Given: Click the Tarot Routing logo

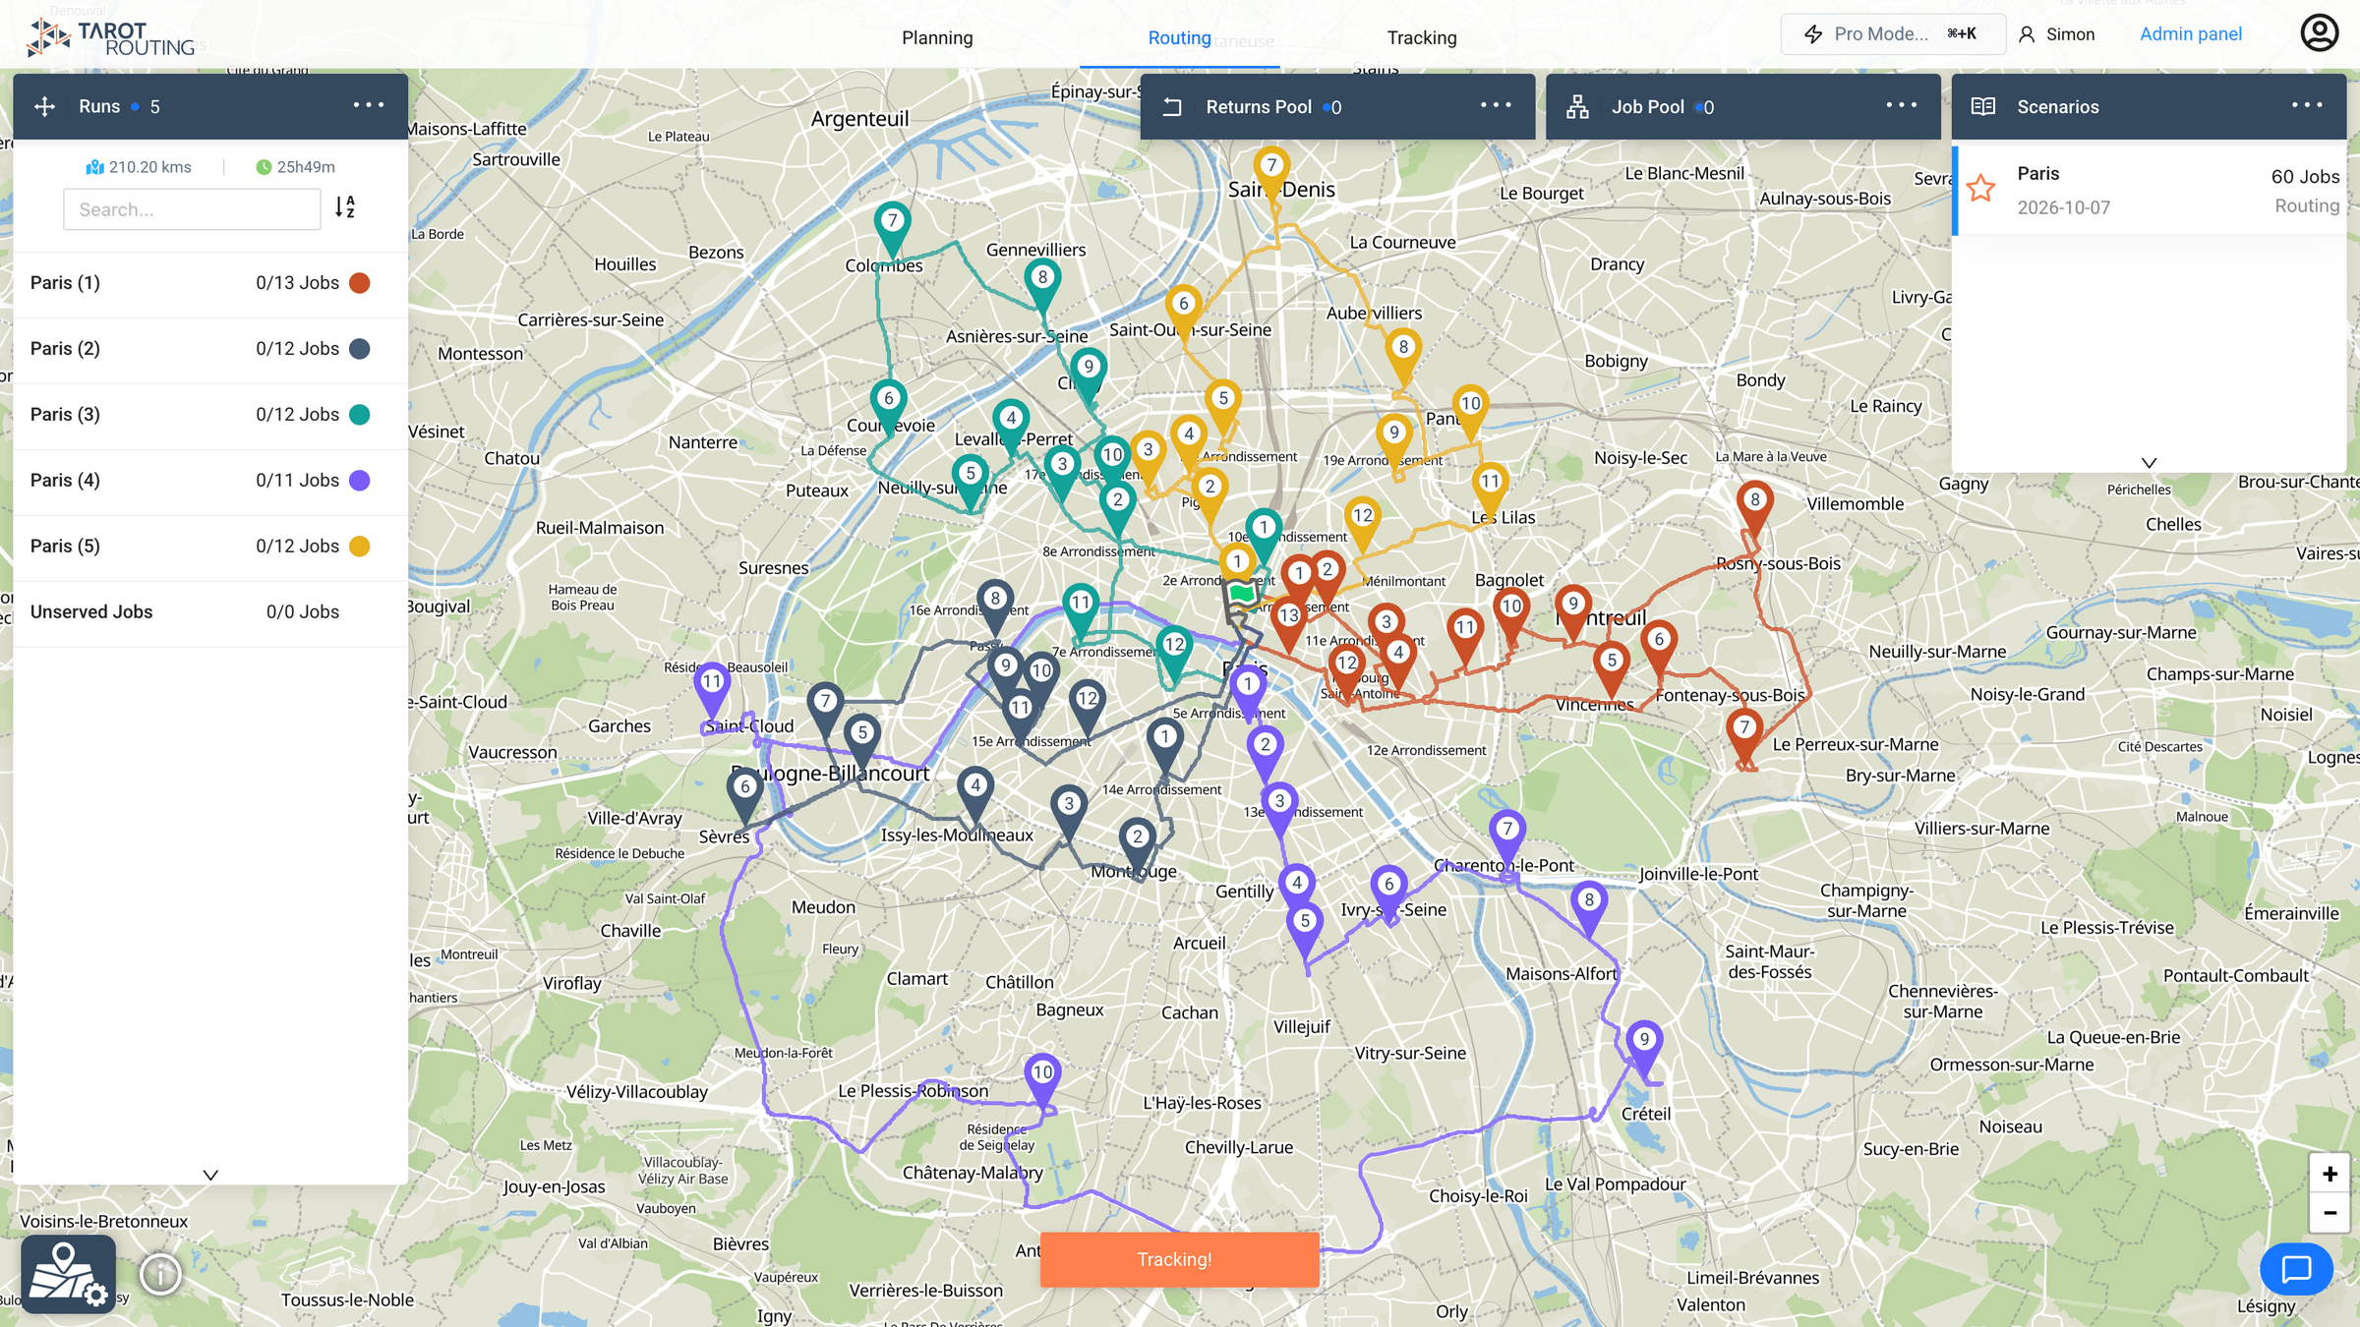Looking at the screenshot, I should click(110, 37).
